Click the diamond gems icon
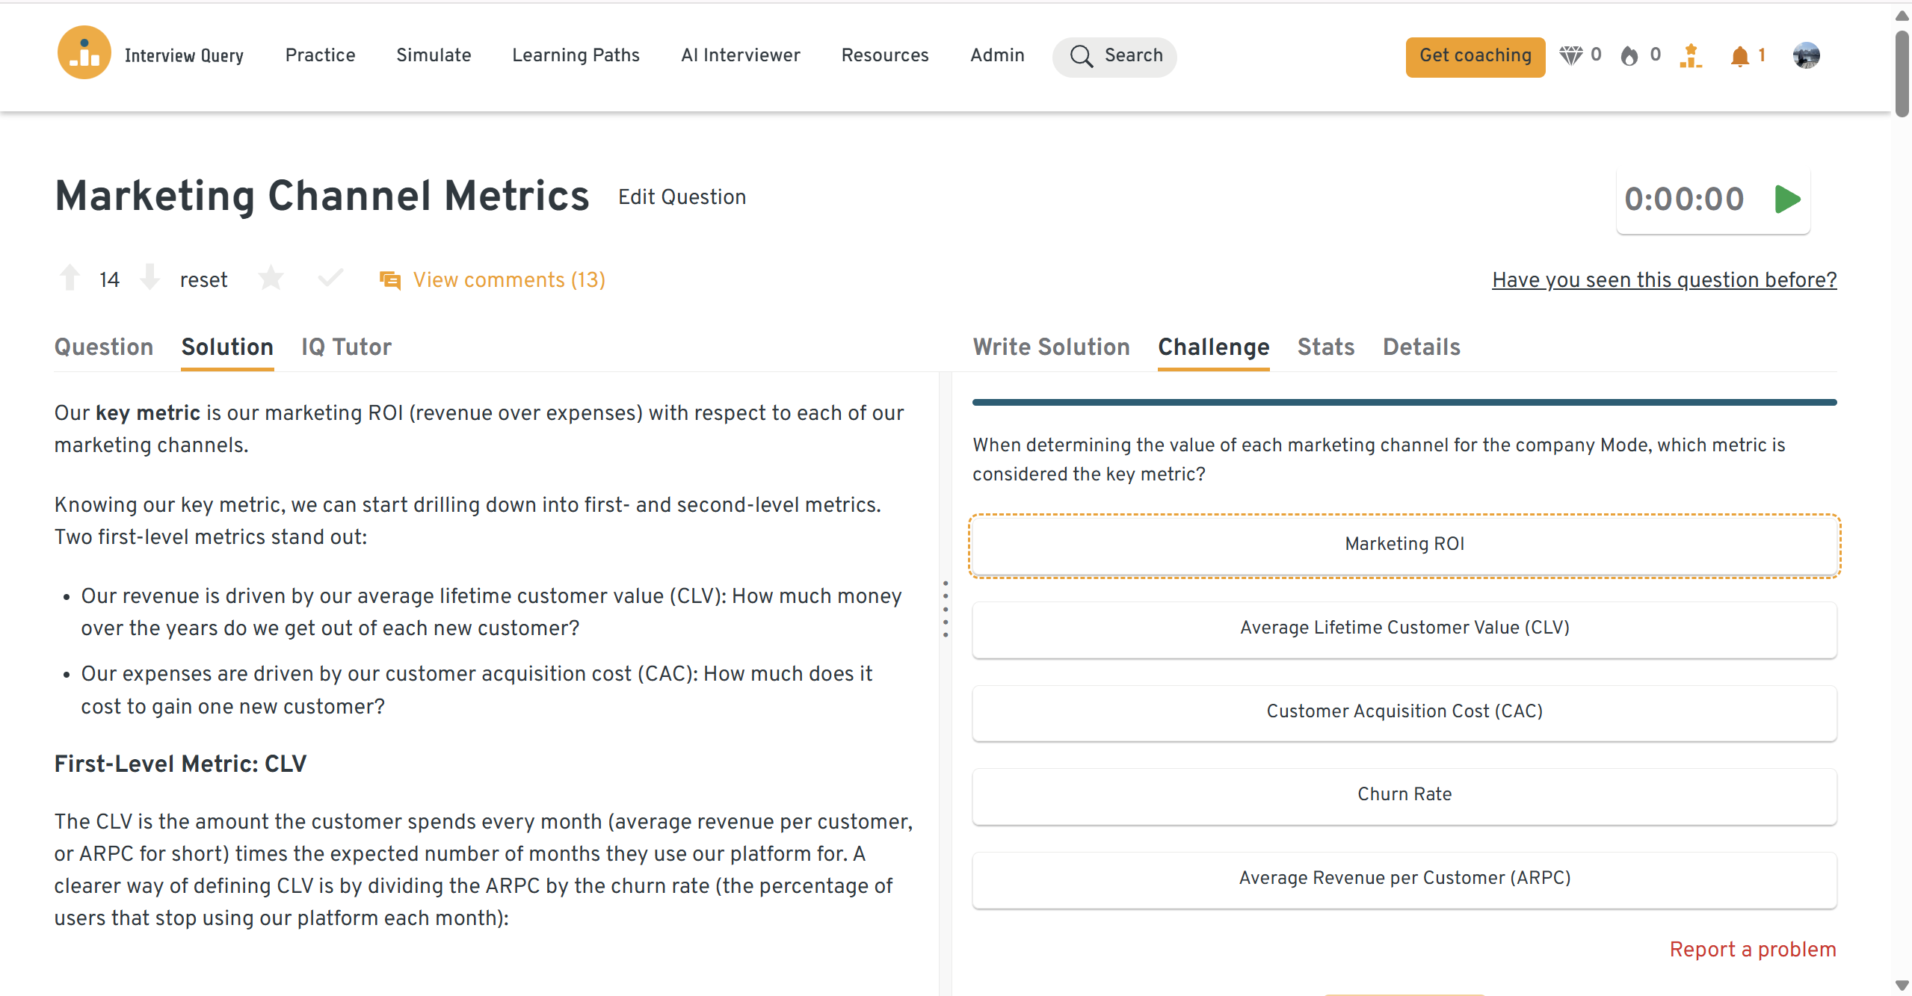Image resolution: width=1912 pixels, height=996 pixels. pos(1570,56)
